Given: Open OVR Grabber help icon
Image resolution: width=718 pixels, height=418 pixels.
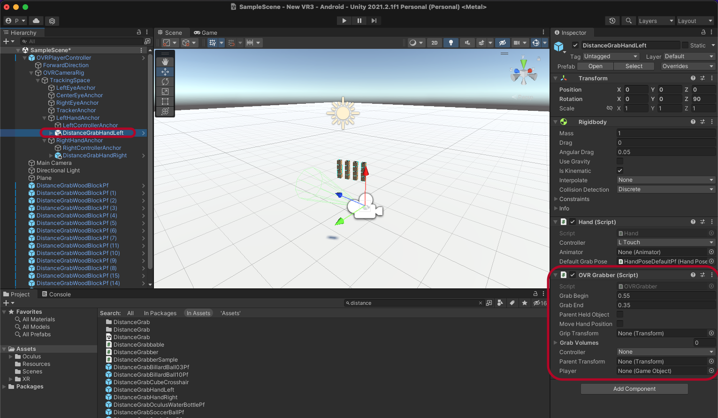Looking at the screenshot, I should [693, 275].
